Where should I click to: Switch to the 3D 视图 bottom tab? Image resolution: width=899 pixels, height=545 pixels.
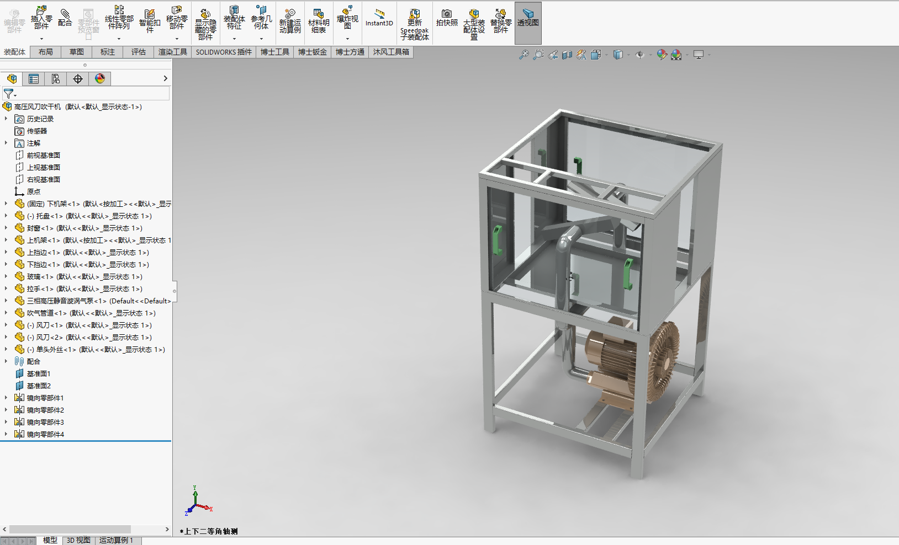(78, 541)
